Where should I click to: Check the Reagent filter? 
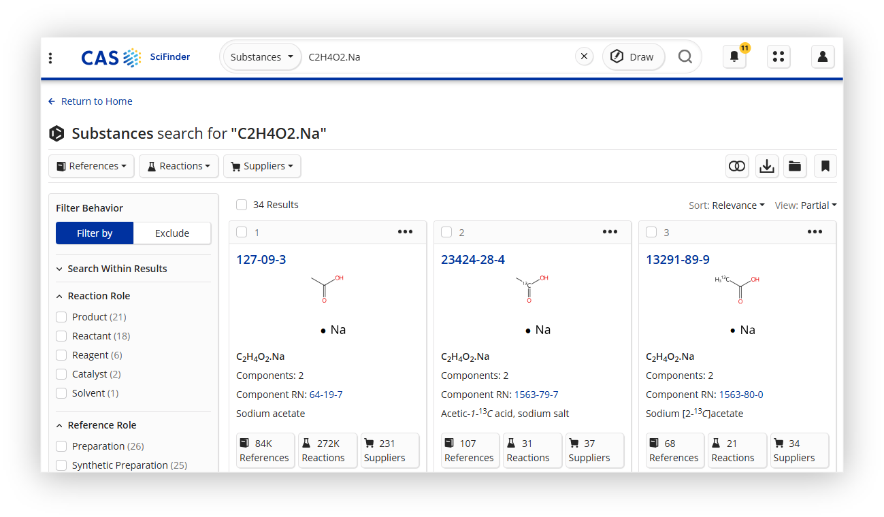tap(61, 355)
